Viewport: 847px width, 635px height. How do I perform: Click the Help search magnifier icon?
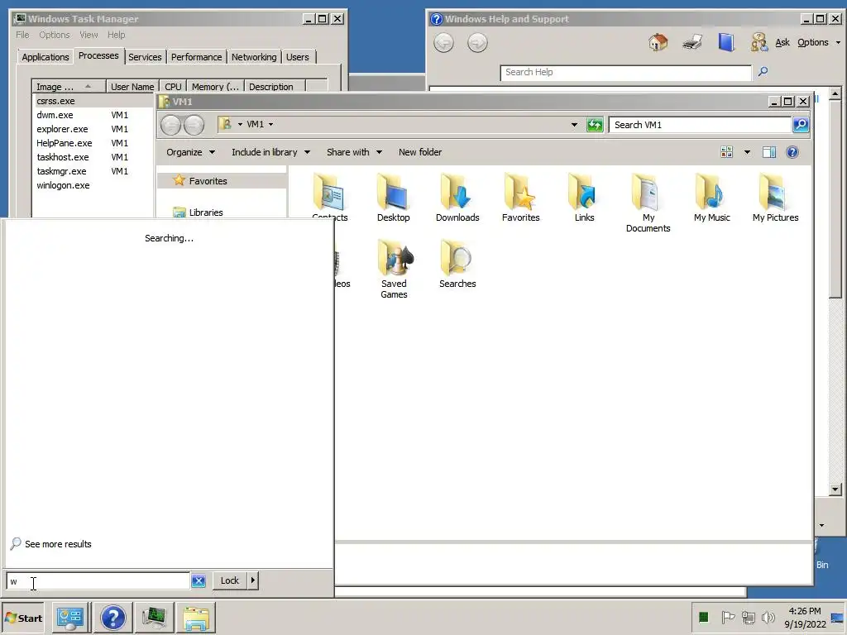[x=763, y=71]
